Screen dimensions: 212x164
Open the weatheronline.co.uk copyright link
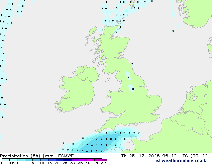pyautogui.click(x=181, y=161)
